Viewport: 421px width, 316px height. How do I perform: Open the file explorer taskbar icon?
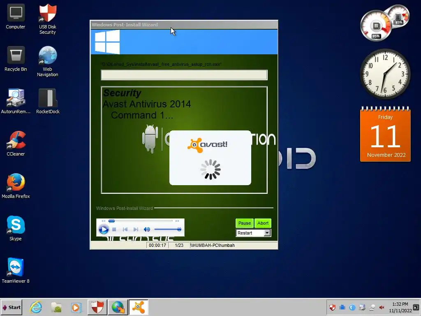pyautogui.click(x=56, y=307)
